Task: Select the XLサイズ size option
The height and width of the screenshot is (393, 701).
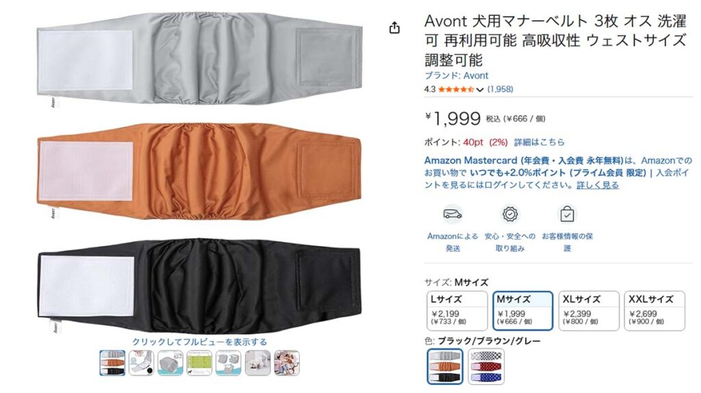Action: [589, 311]
